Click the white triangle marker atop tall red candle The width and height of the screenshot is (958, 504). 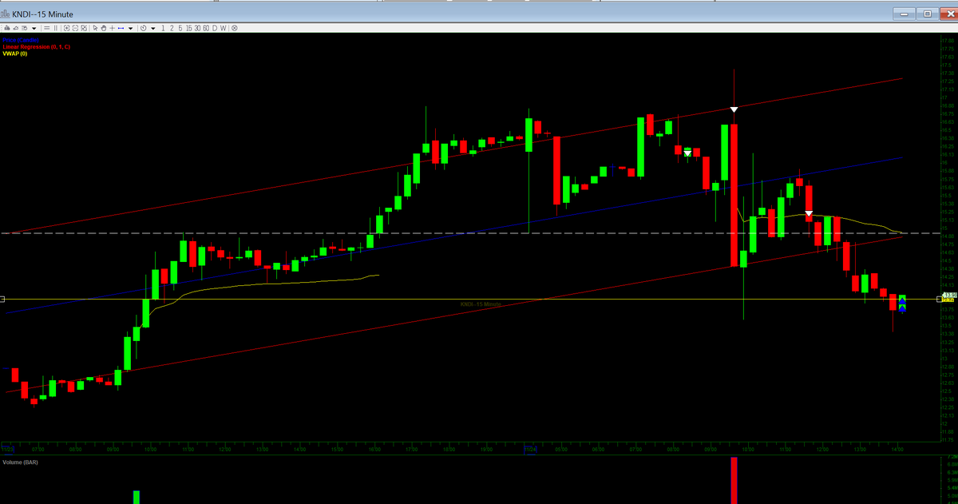coord(734,109)
